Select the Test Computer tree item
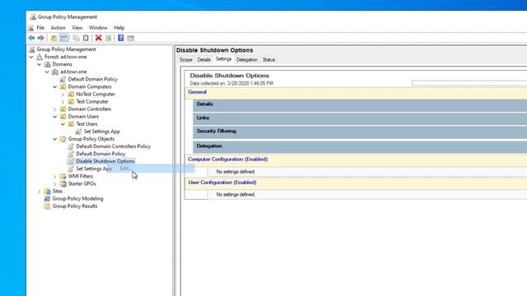Viewport: 527px width, 296px height. click(x=92, y=102)
